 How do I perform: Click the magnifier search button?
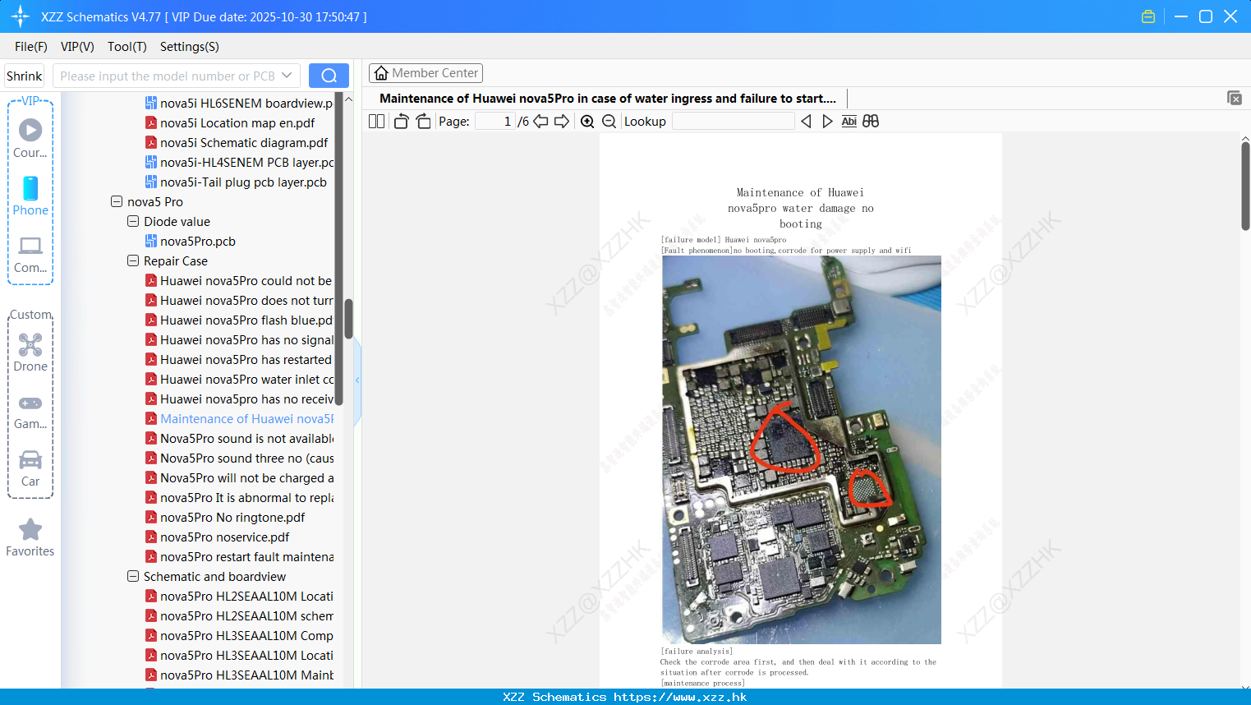(x=329, y=76)
